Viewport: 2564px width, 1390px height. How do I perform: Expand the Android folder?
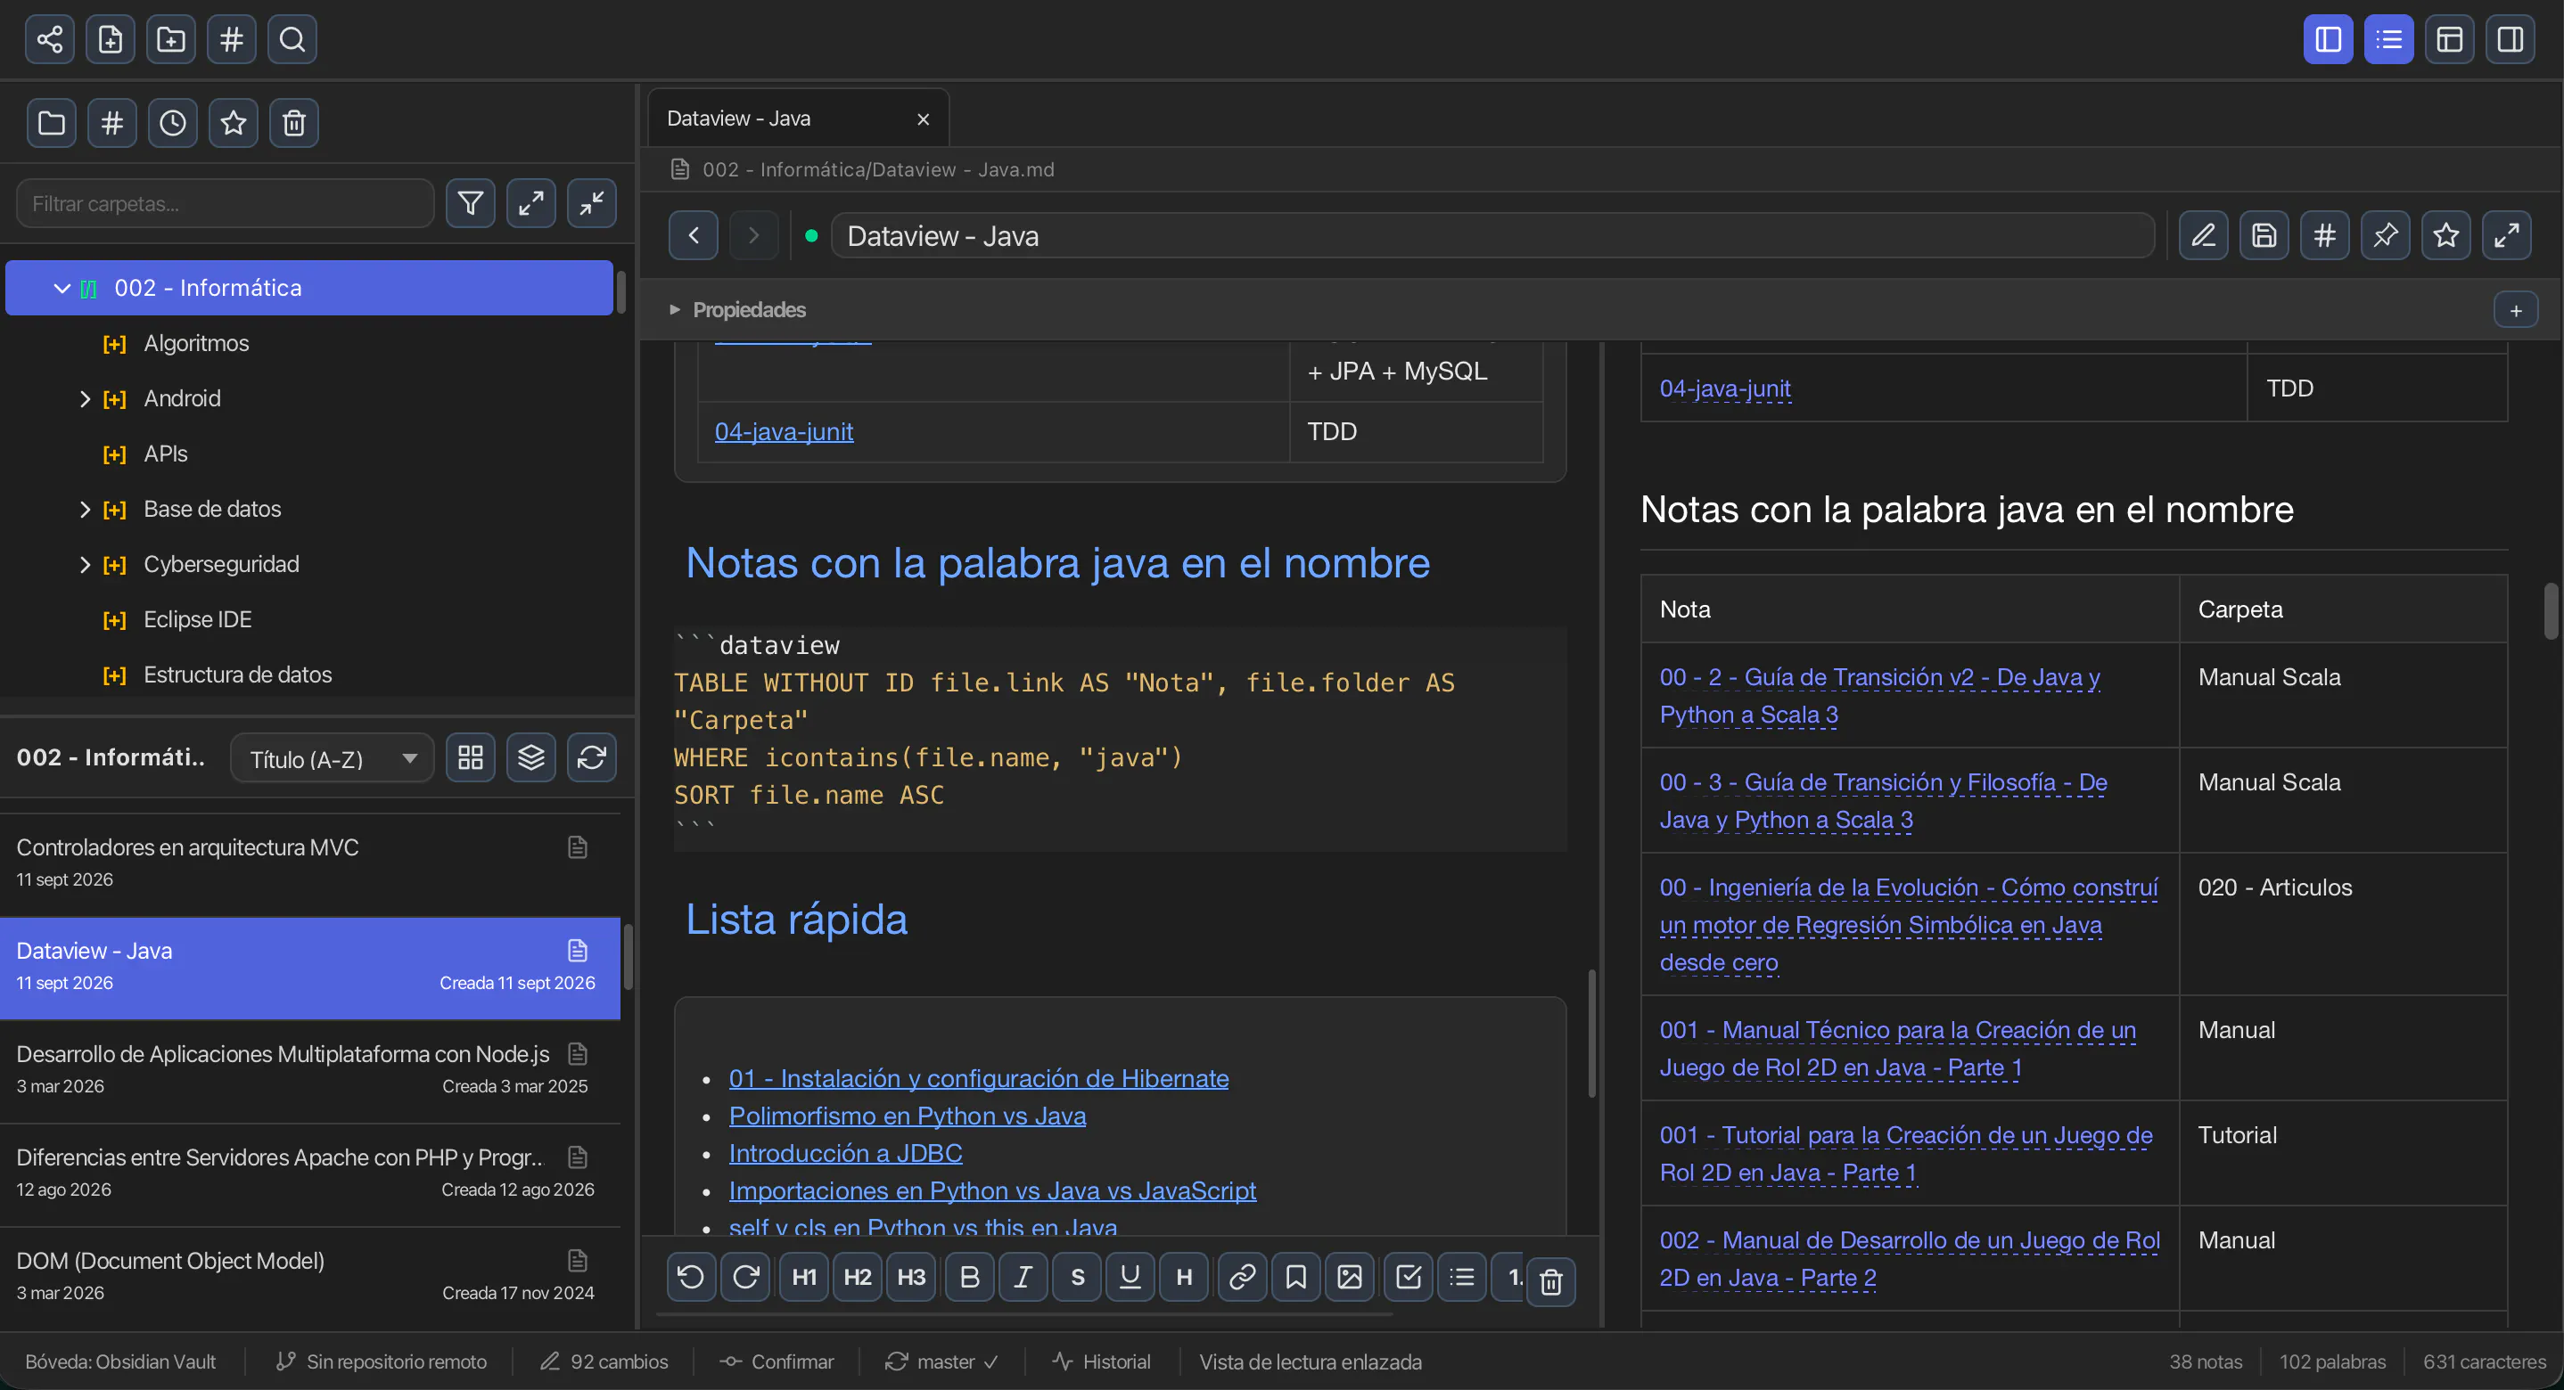click(85, 399)
